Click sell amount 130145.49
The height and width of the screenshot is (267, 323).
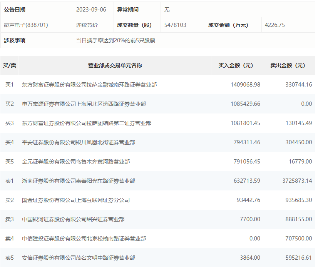299,123
